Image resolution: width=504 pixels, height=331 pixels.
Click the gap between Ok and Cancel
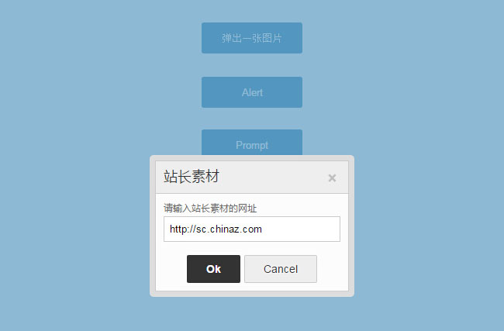[242, 269]
